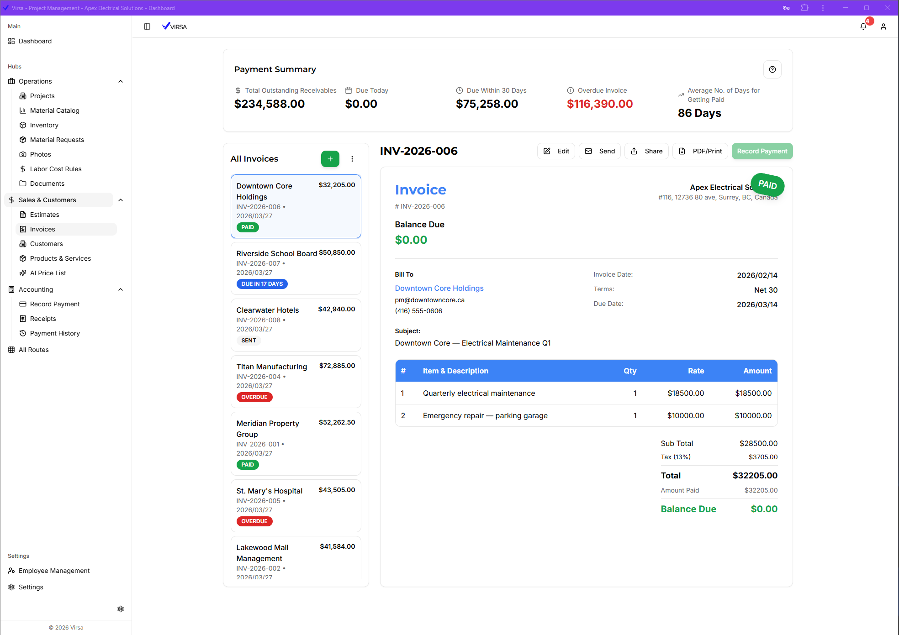The height and width of the screenshot is (635, 899).
Task: Open browser three-dot menu in title bar
Action: click(x=823, y=8)
